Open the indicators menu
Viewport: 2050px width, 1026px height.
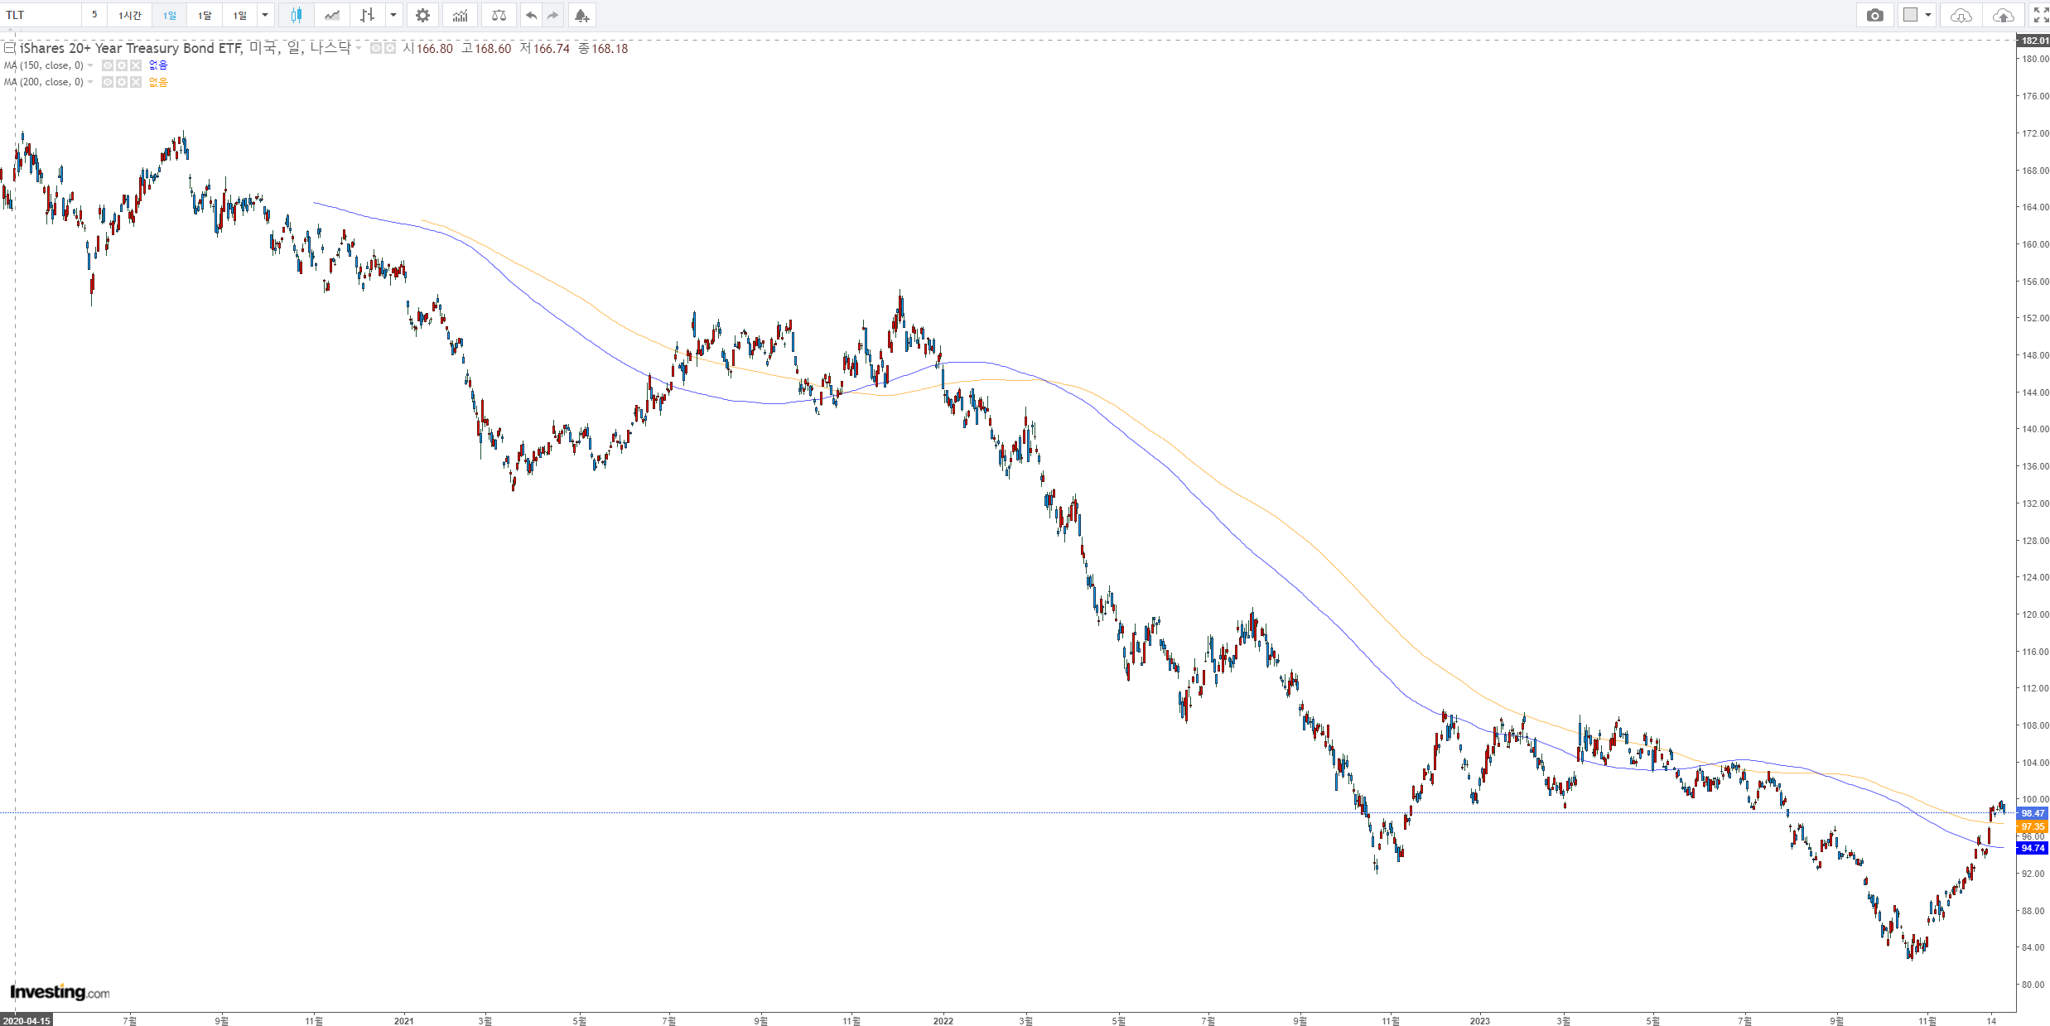(461, 15)
